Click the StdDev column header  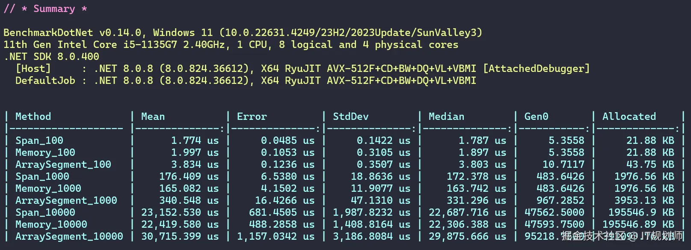click(350, 116)
